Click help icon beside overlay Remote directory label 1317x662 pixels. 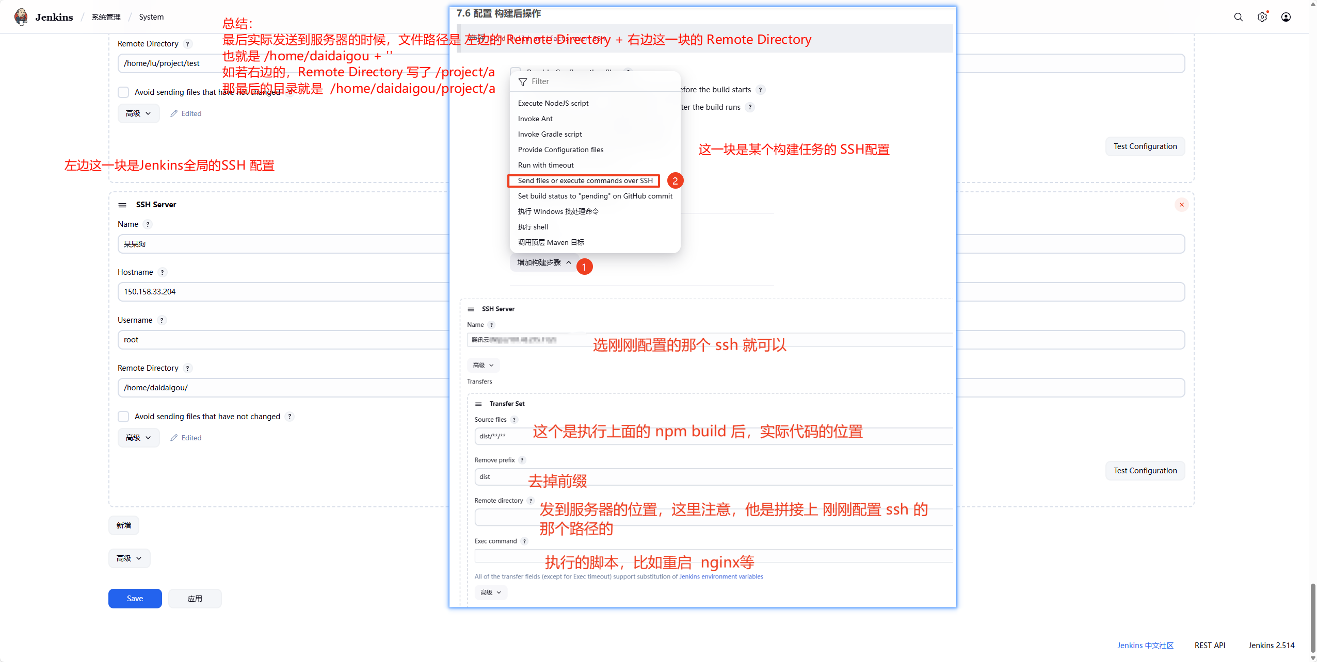pyautogui.click(x=531, y=501)
